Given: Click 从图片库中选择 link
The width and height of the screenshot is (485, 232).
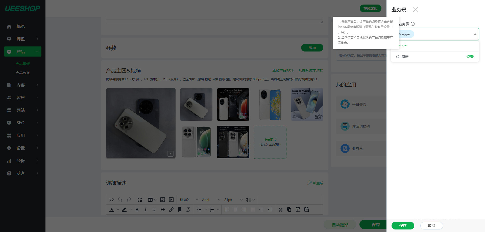Looking at the screenshot, I should pos(311,70).
